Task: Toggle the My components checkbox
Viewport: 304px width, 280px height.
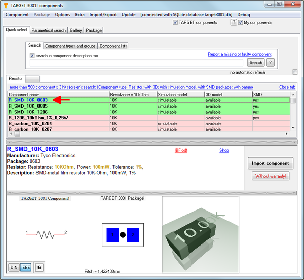Action: pos(241,23)
